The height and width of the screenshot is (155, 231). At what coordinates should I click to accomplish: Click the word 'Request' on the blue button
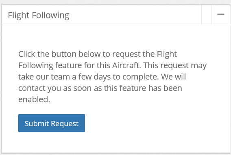pyautogui.click(x=65, y=124)
